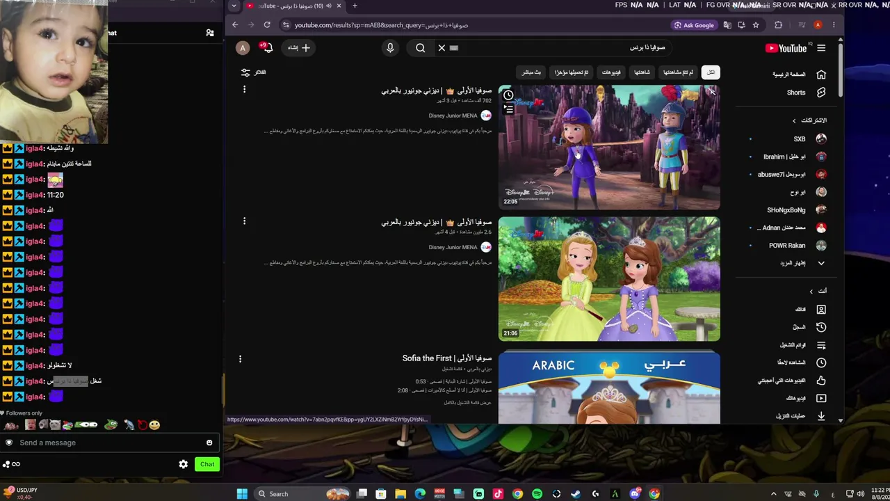
Task: Open the Adnan subscription channel
Action: point(793,228)
